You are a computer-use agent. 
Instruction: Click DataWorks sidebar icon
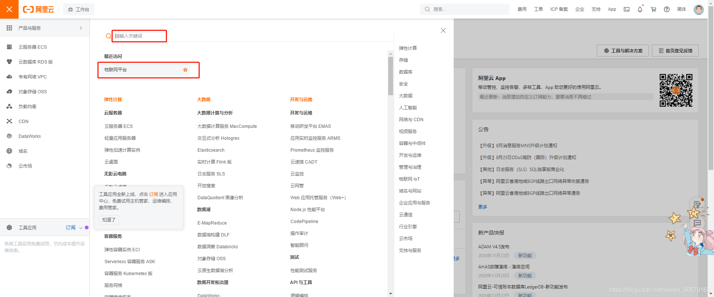[9, 136]
